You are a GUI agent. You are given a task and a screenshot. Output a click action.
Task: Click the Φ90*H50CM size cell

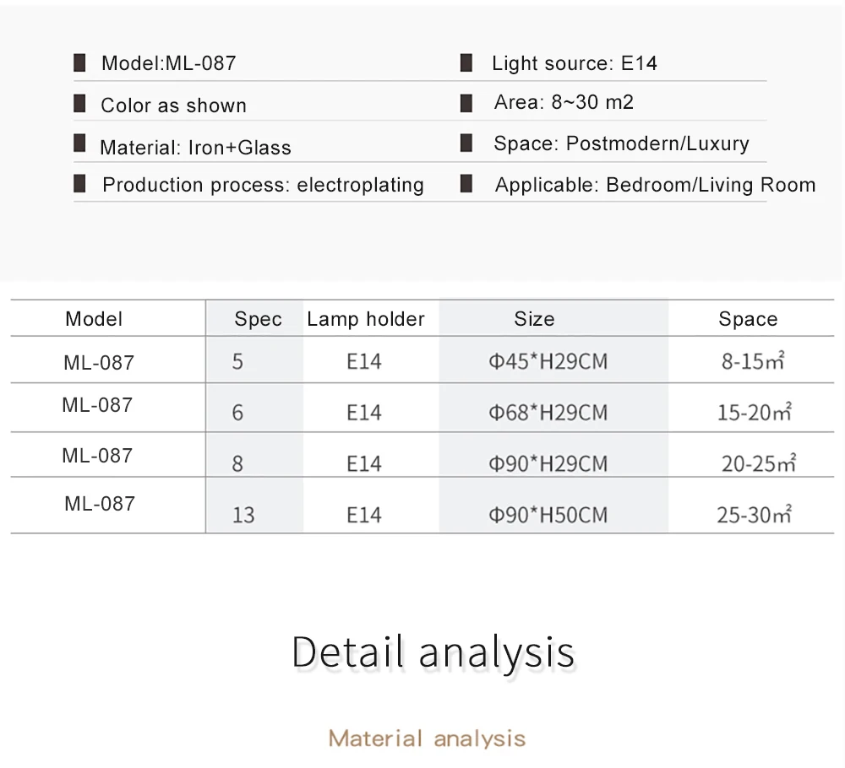(x=548, y=515)
